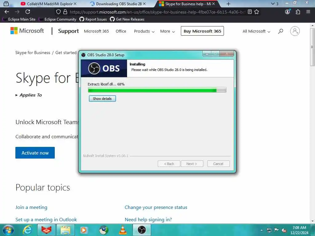This screenshot has height=236, width=315.
Task: Click the Buy Microsoft 365 button
Action: (202, 31)
